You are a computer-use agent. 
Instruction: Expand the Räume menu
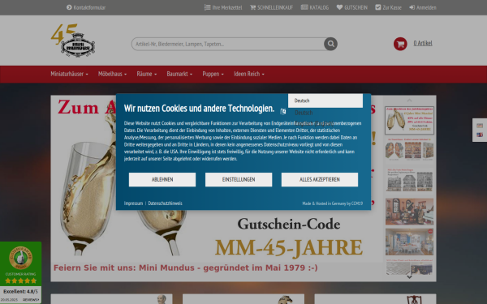147,74
